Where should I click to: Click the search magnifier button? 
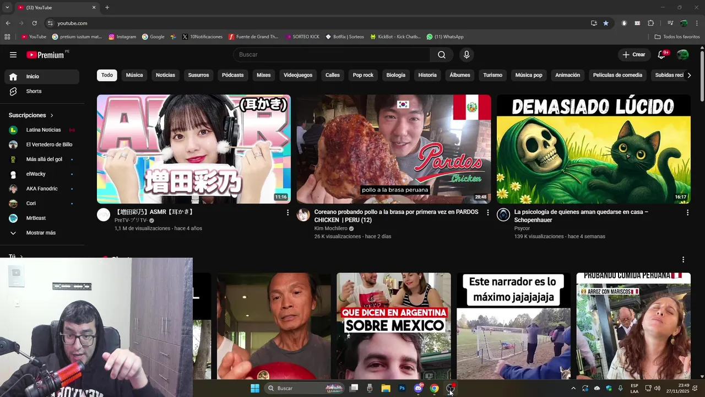point(442,55)
